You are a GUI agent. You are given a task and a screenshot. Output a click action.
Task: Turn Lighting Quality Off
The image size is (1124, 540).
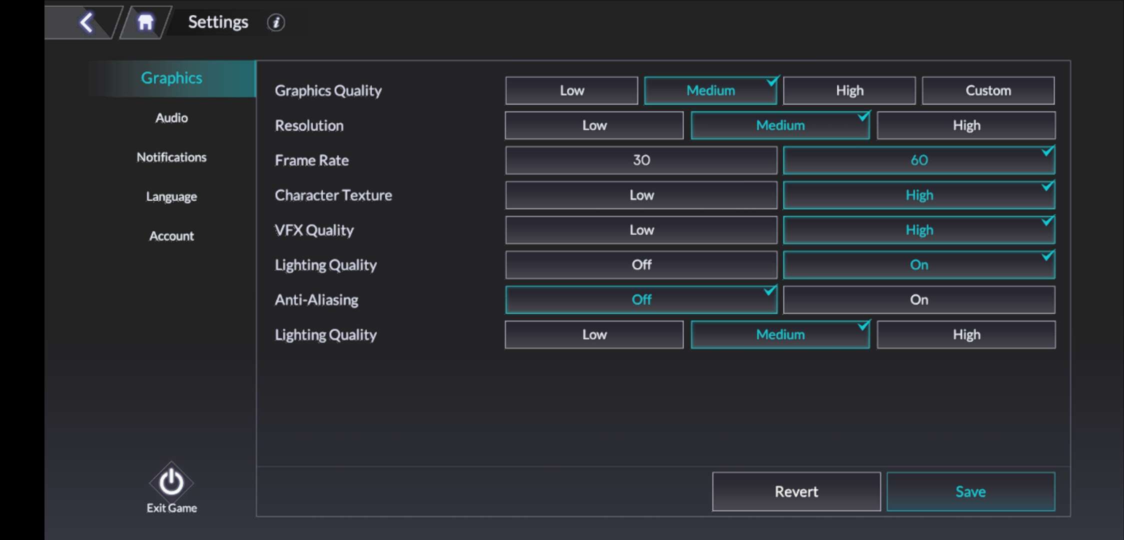641,264
